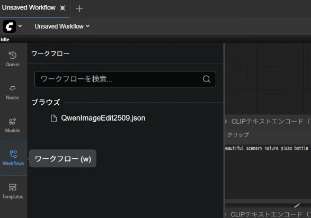
Task: Click the ブラウズ section heading
Action: tap(46, 102)
